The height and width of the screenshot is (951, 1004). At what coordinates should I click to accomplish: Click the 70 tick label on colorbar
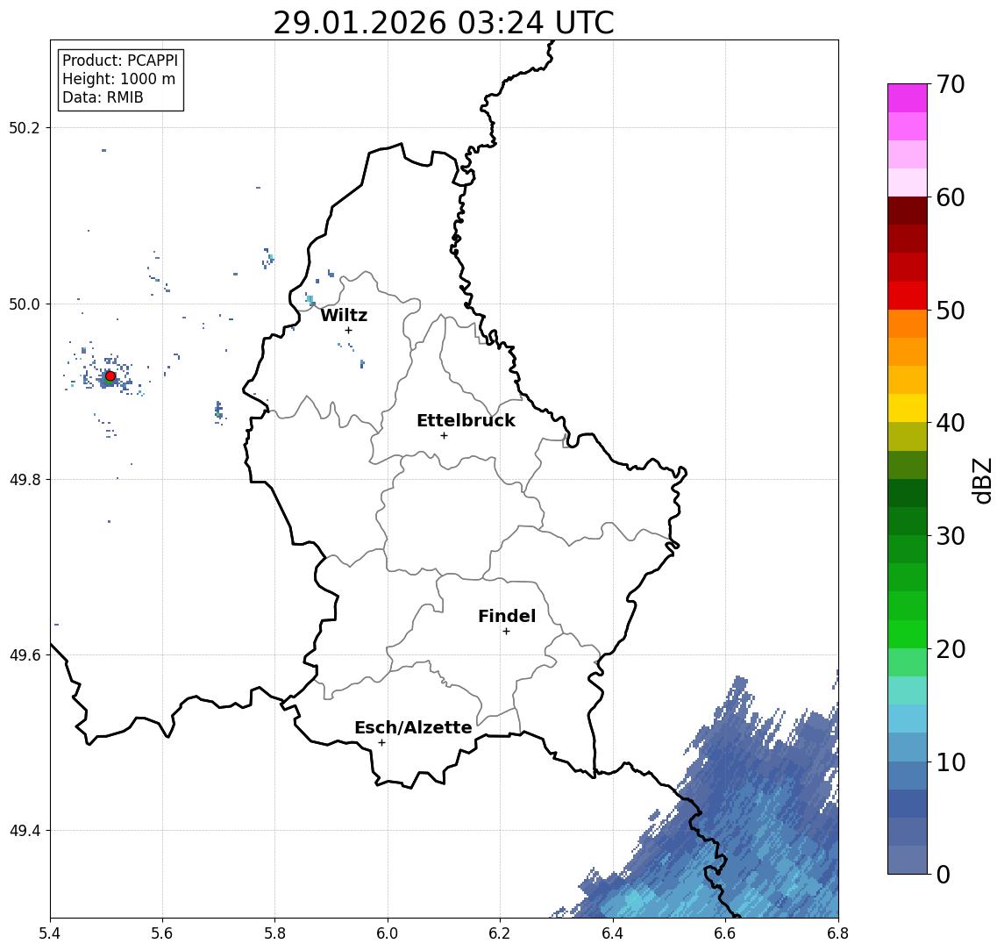coord(951,84)
